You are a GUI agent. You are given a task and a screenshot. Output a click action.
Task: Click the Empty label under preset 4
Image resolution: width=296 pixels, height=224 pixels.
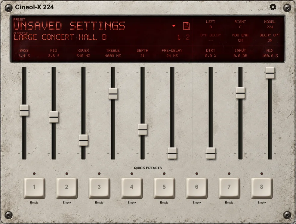[x=131, y=202]
